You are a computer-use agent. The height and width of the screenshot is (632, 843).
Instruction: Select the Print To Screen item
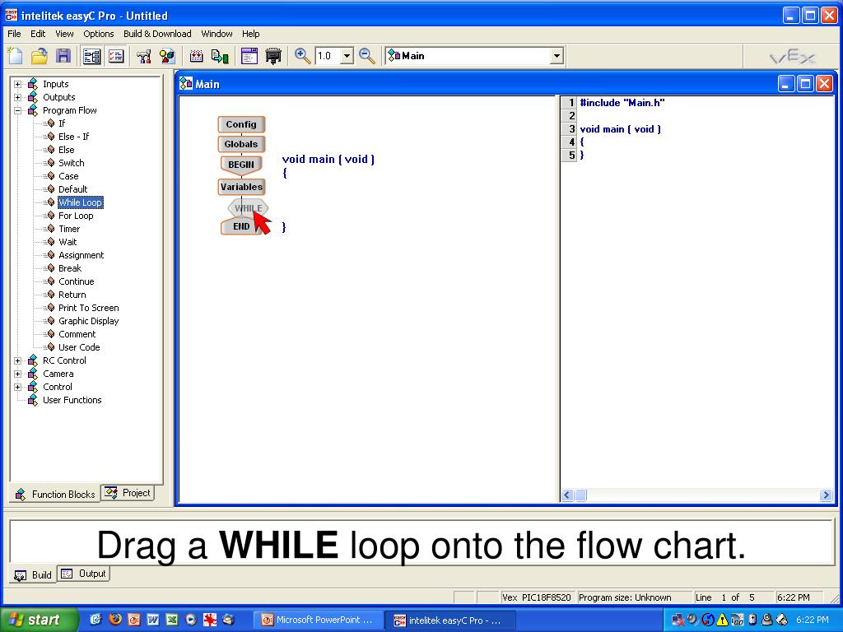(x=88, y=308)
